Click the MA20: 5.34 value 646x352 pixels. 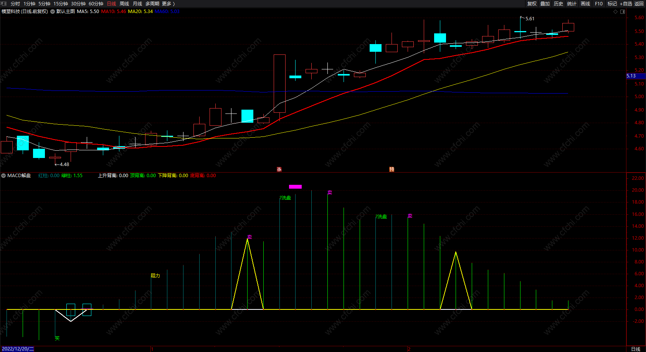tap(140, 12)
